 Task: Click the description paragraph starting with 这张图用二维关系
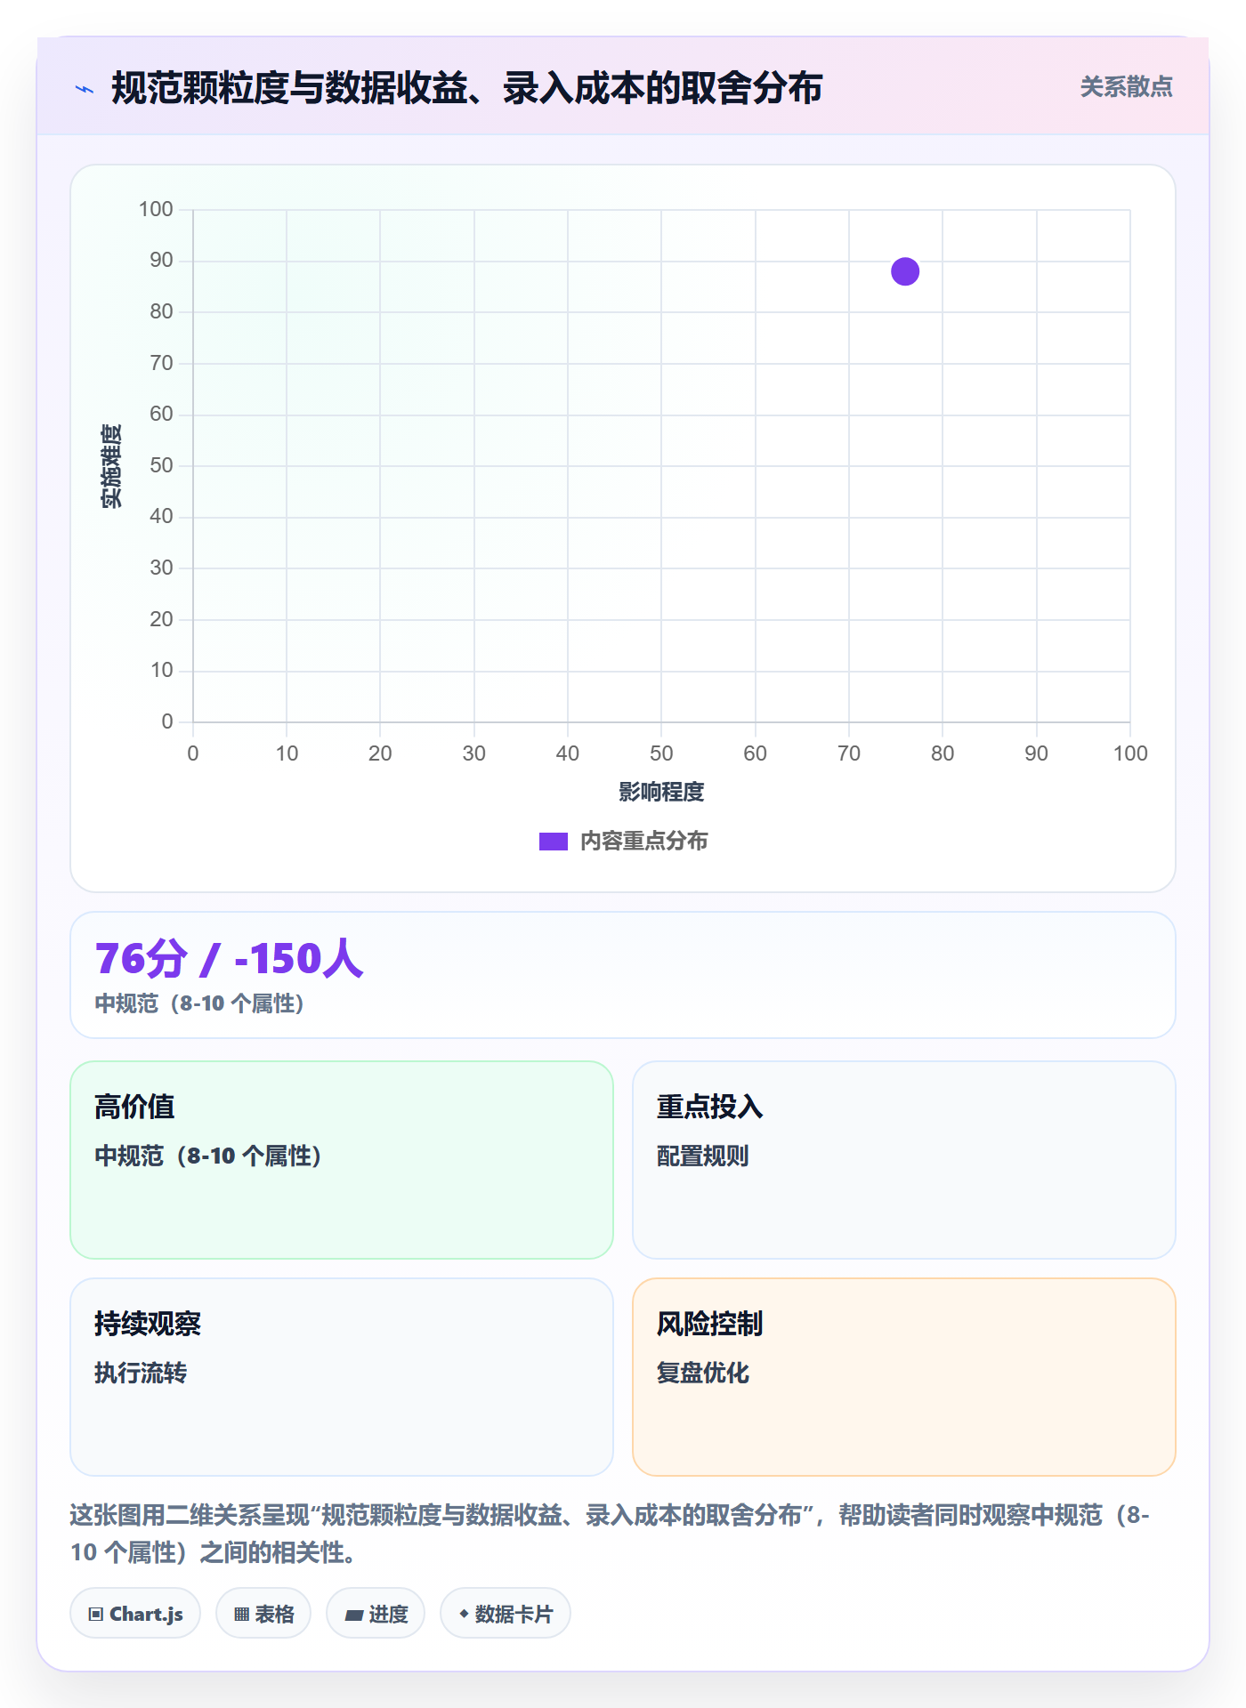[611, 1534]
